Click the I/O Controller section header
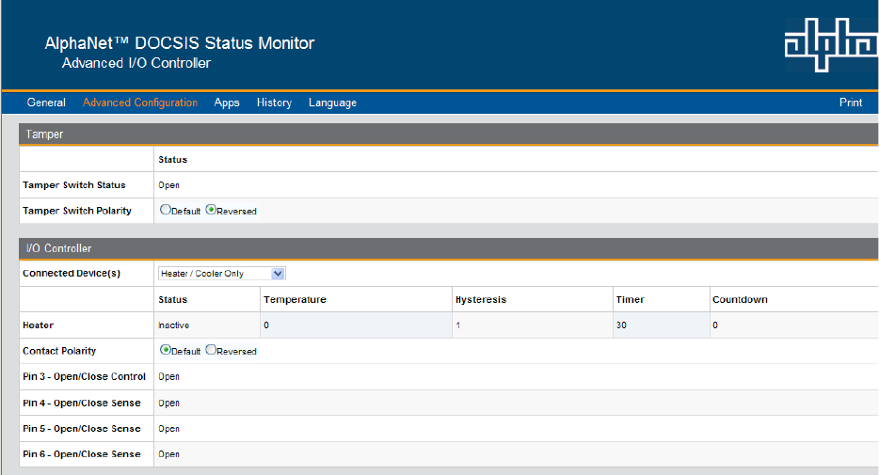Screen dimensions: 879x475 (449, 248)
